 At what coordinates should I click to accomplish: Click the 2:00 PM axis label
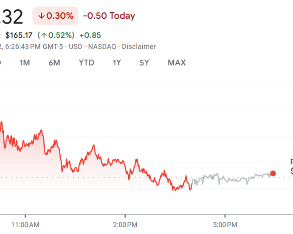point(125,224)
